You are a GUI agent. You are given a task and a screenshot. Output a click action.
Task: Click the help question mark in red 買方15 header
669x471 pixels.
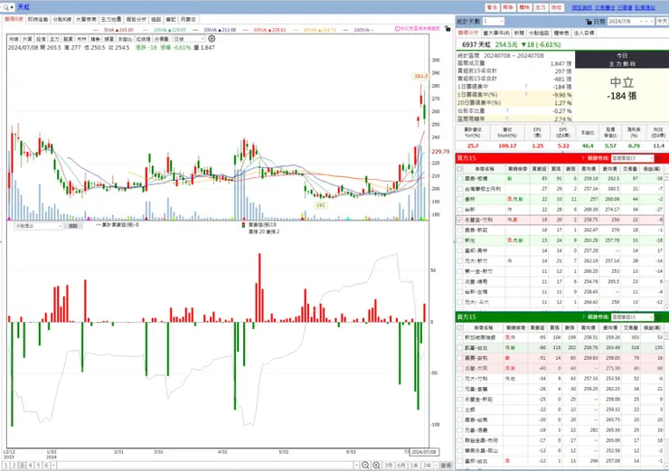coord(583,158)
